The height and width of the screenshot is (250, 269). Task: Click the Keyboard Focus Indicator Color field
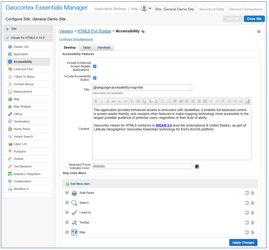142,166
